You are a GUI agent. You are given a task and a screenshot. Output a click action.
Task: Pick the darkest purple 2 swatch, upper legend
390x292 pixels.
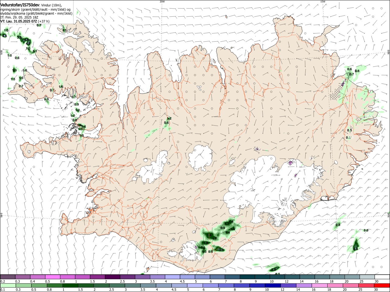112,277
